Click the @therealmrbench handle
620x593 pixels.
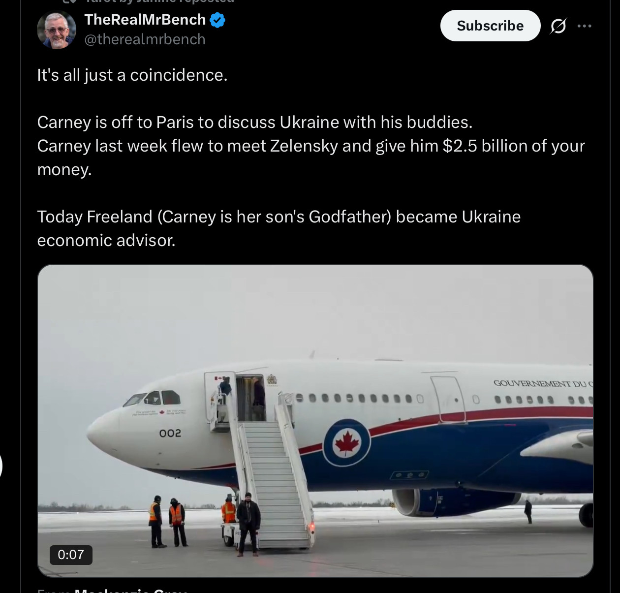pos(145,39)
